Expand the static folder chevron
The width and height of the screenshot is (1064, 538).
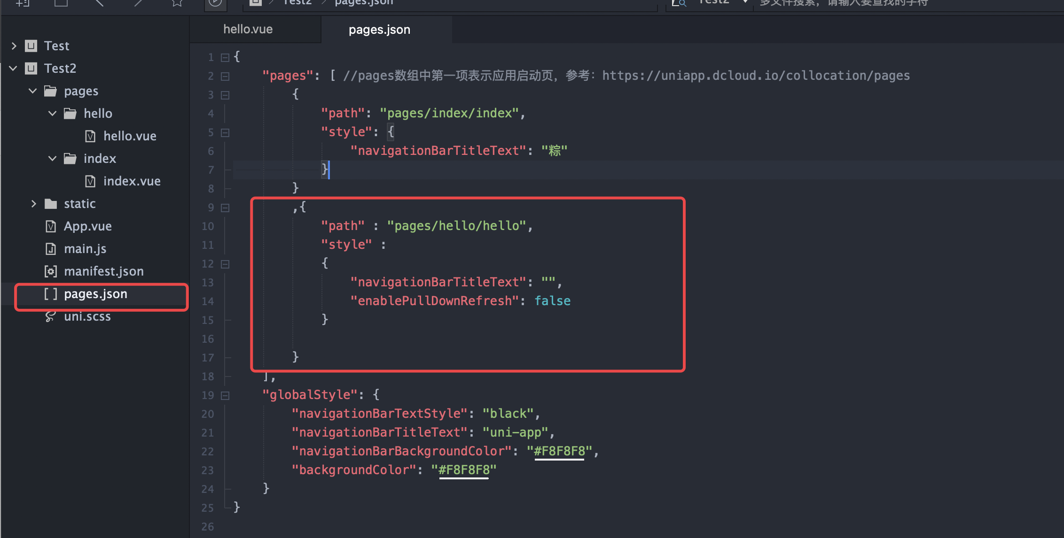pos(33,203)
